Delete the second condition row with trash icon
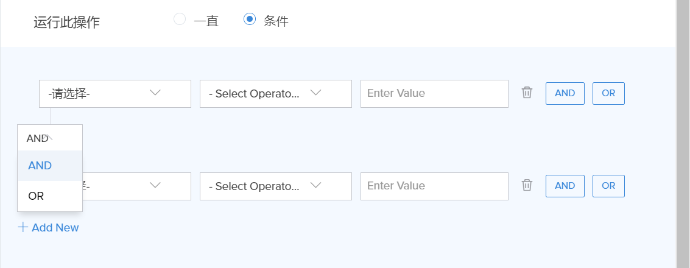690x268 pixels. coord(527,185)
